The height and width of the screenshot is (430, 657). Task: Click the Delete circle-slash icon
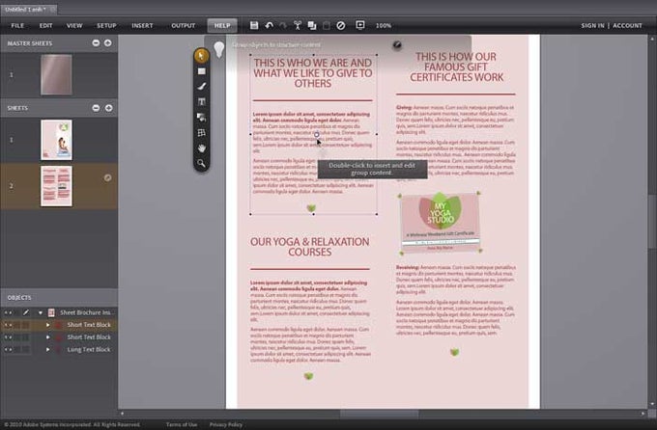[341, 25]
